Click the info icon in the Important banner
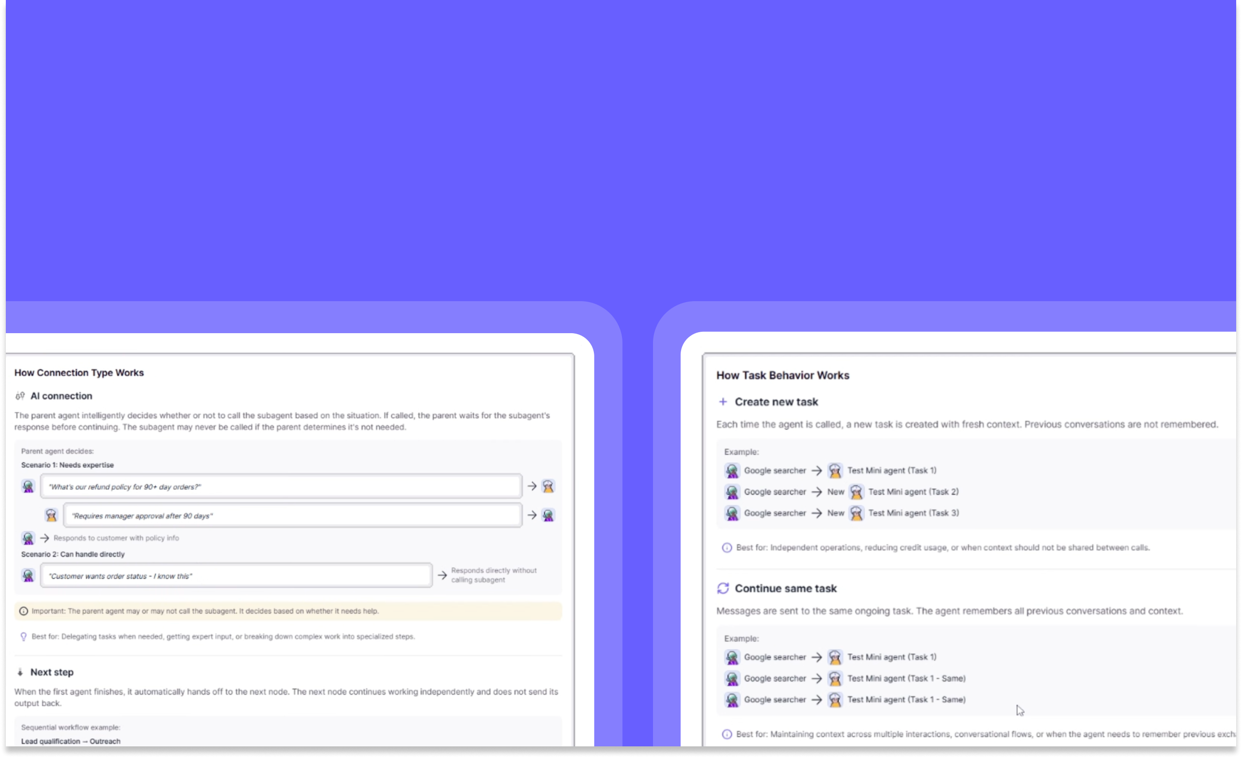 (x=24, y=611)
